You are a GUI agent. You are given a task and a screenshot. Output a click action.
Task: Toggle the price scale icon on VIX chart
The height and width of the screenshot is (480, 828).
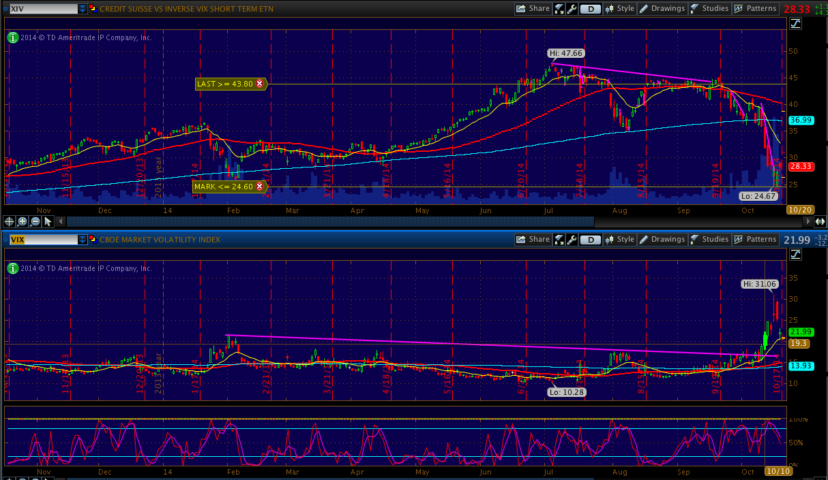click(x=796, y=255)
